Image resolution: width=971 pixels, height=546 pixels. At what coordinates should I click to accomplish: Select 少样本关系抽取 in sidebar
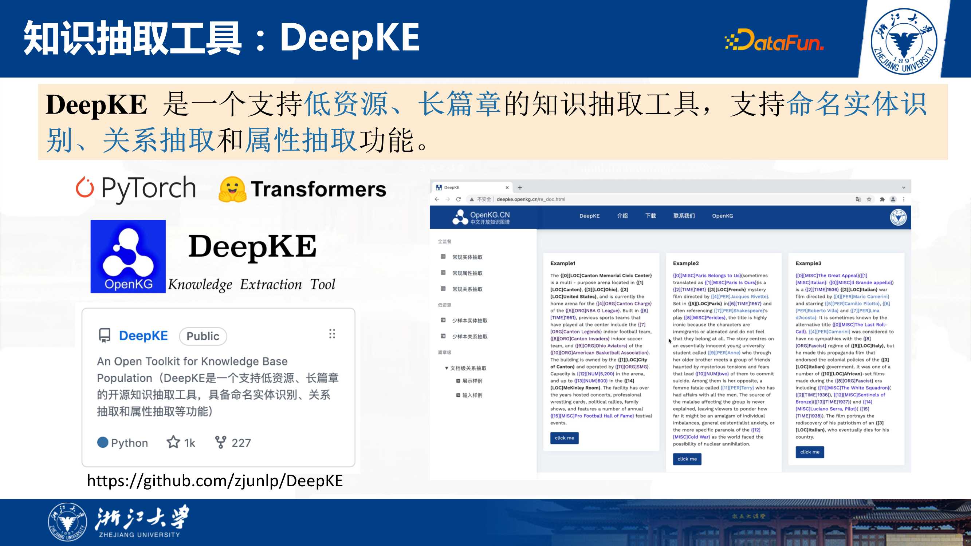pyautogui.click(x=470, y=336)
